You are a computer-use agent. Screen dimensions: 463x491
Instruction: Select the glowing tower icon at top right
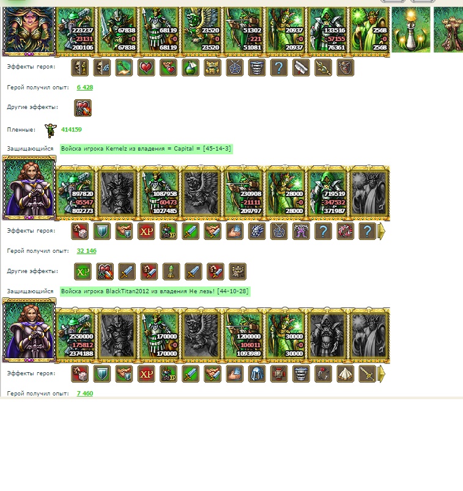pyautogui.click(x=411, y=30)
